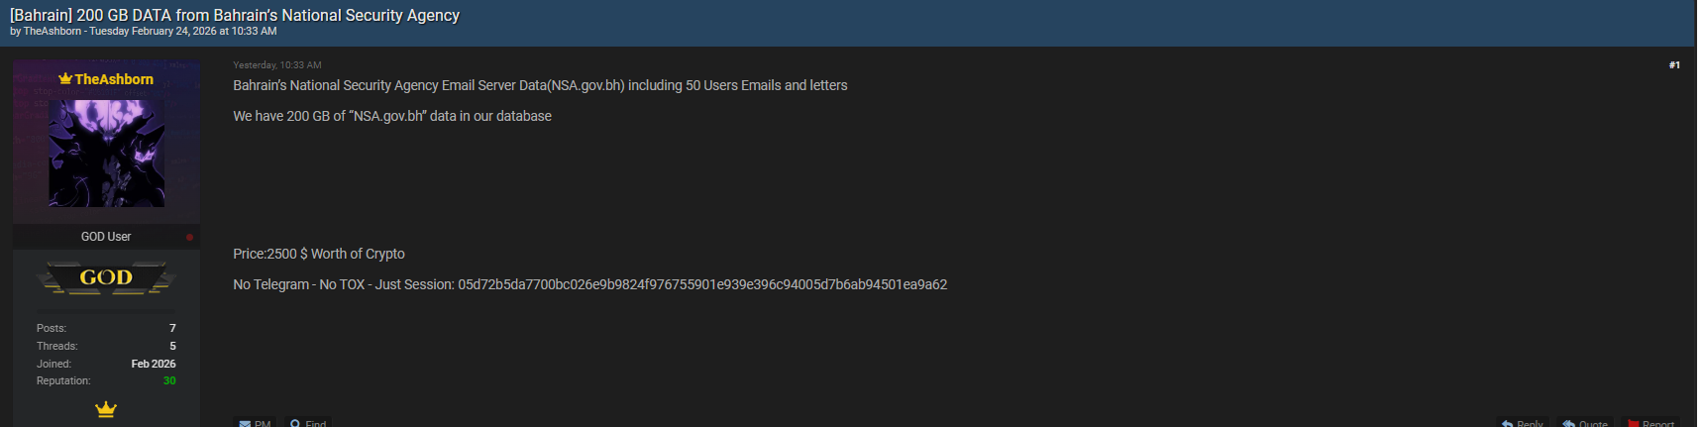Click the crown award icon under Reputation

click(x=106, y=409)
